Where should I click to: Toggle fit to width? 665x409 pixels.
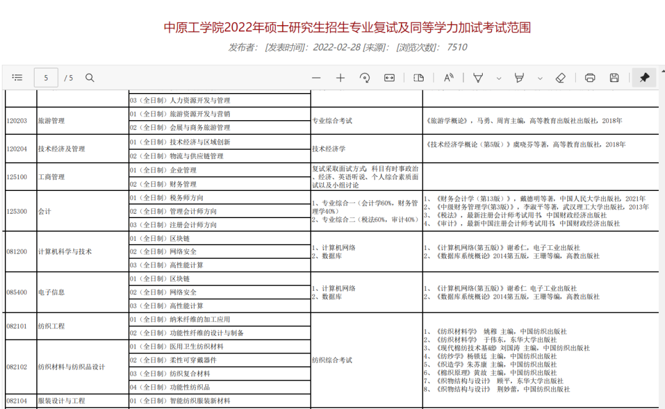click(389, 78)
